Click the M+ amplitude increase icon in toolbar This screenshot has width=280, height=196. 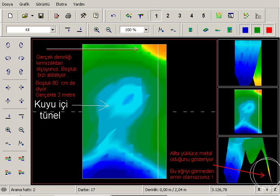click(161, 30)
